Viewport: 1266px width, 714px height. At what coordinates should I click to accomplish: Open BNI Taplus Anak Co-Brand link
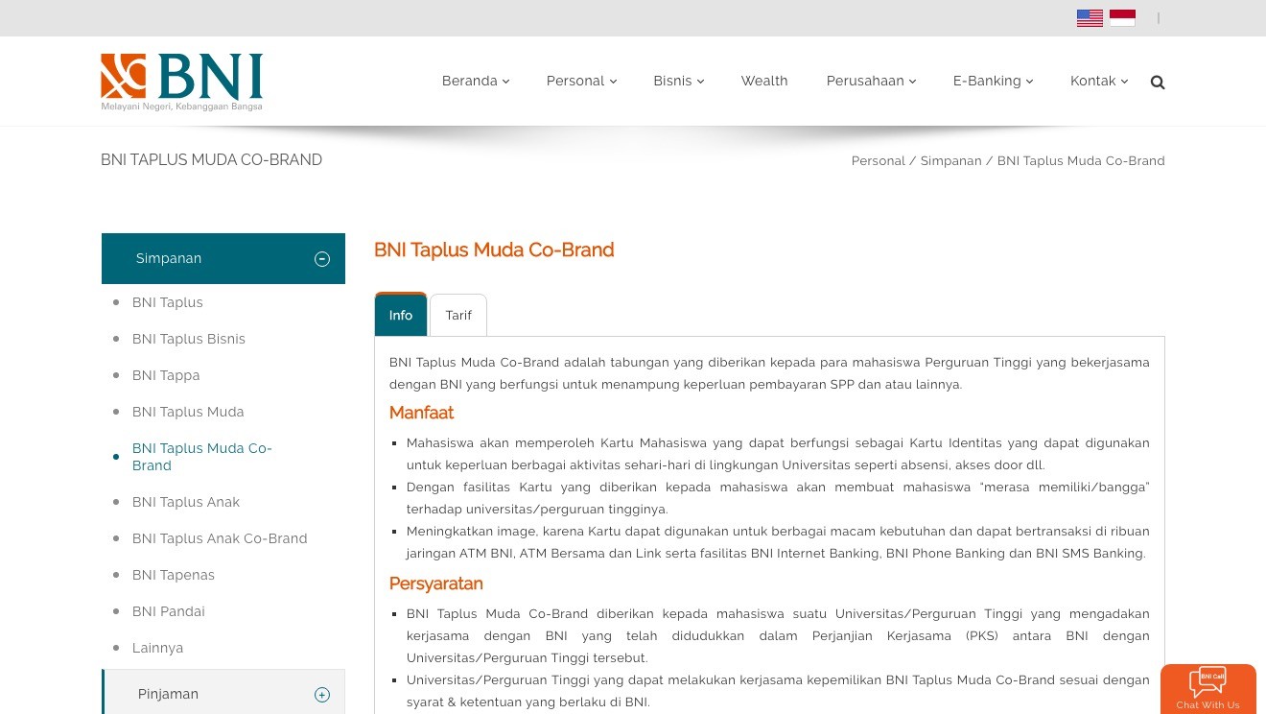pyautogui.click(x=220, y=538)
